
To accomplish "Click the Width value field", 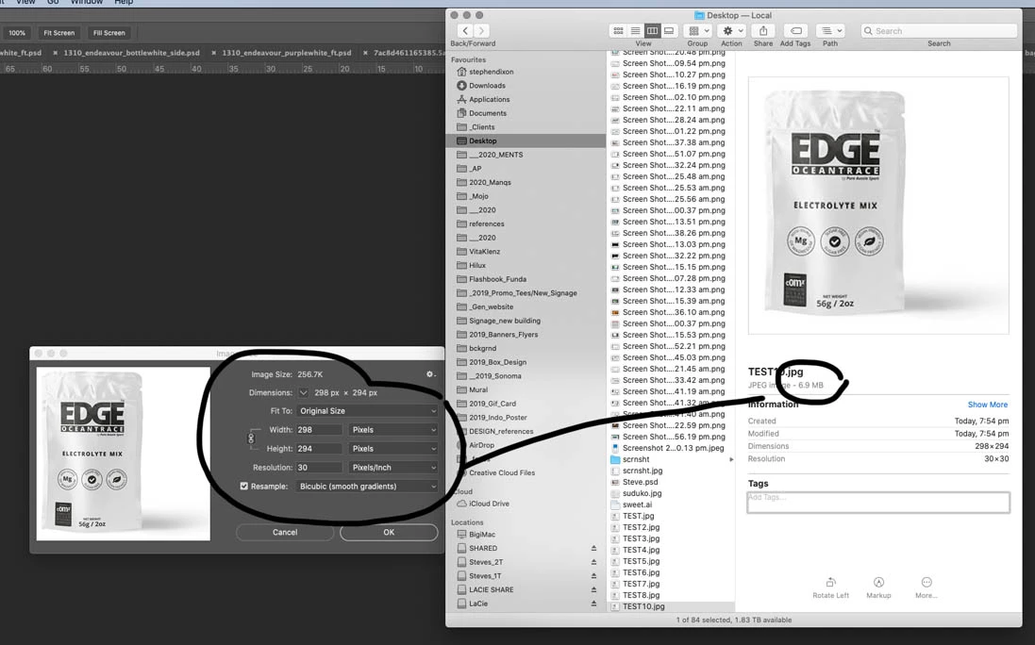I will point(320,429).
